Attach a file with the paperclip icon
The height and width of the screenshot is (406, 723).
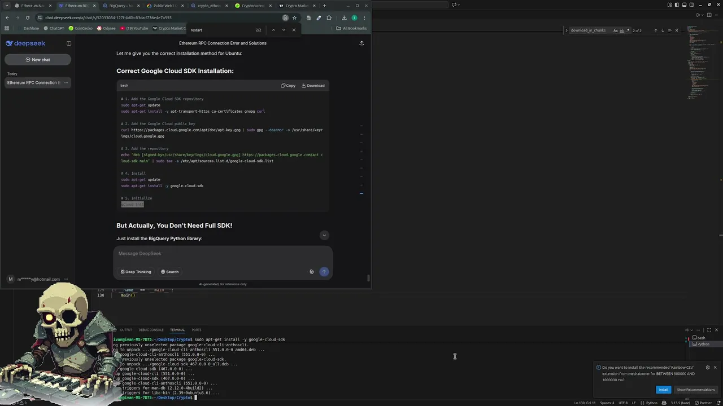311,272
